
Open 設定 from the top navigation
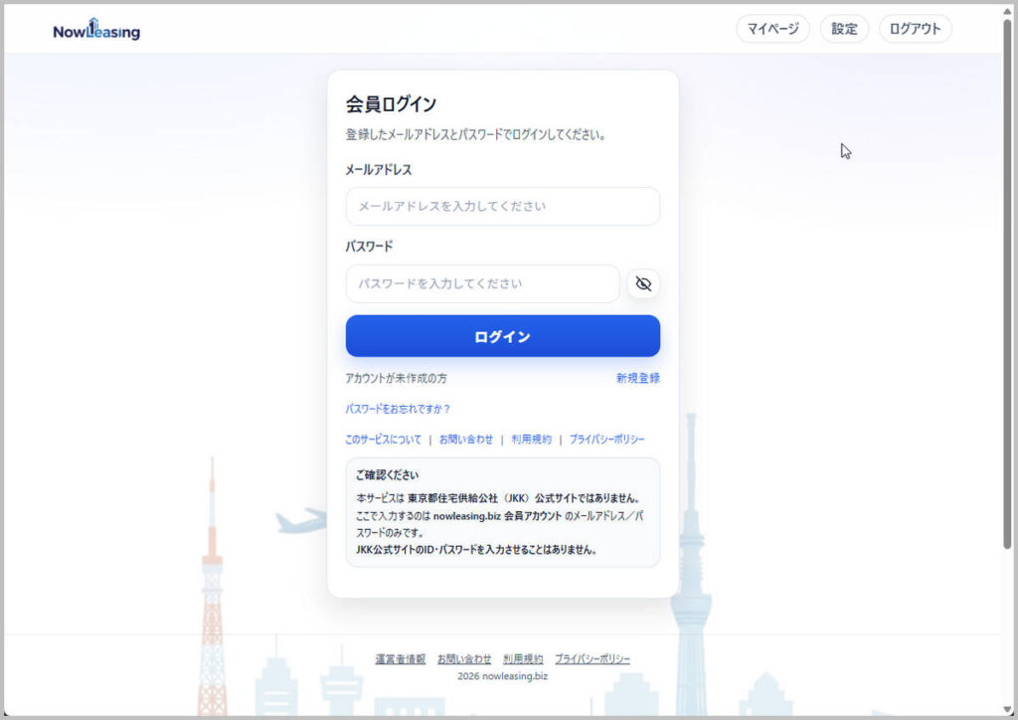pos(844,29)
